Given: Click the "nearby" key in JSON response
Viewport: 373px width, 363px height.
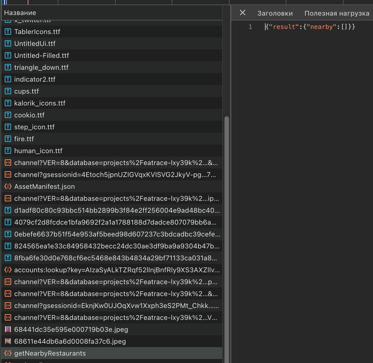Looking at the screenshot, I should (x=321, y=27).
